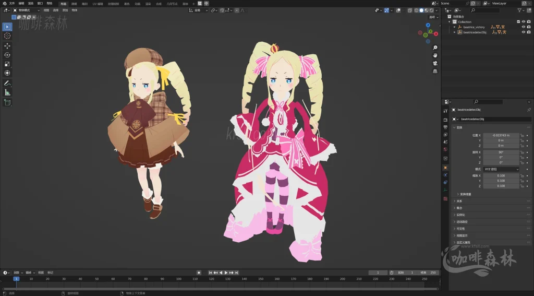Uncheck the Collection exclude checkbox
The height and width of the screenshot is (296, 534).
518,22
